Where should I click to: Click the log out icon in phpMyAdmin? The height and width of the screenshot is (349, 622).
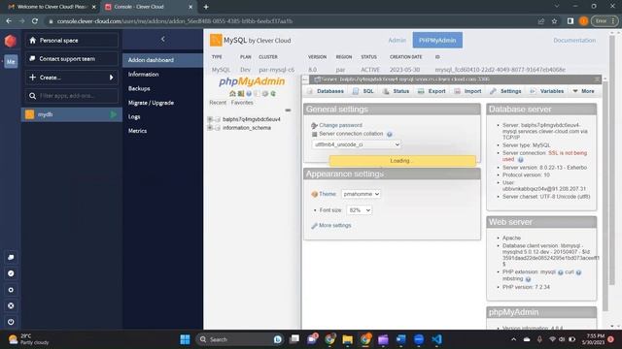coord(241,94)
